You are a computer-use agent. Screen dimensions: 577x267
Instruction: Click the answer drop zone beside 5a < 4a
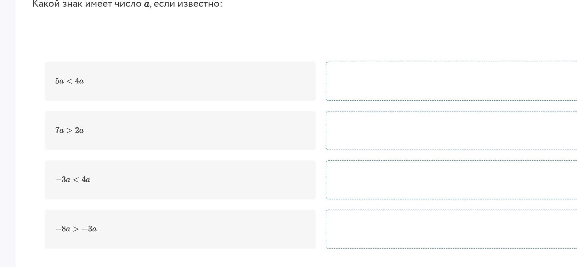(451, 81)
